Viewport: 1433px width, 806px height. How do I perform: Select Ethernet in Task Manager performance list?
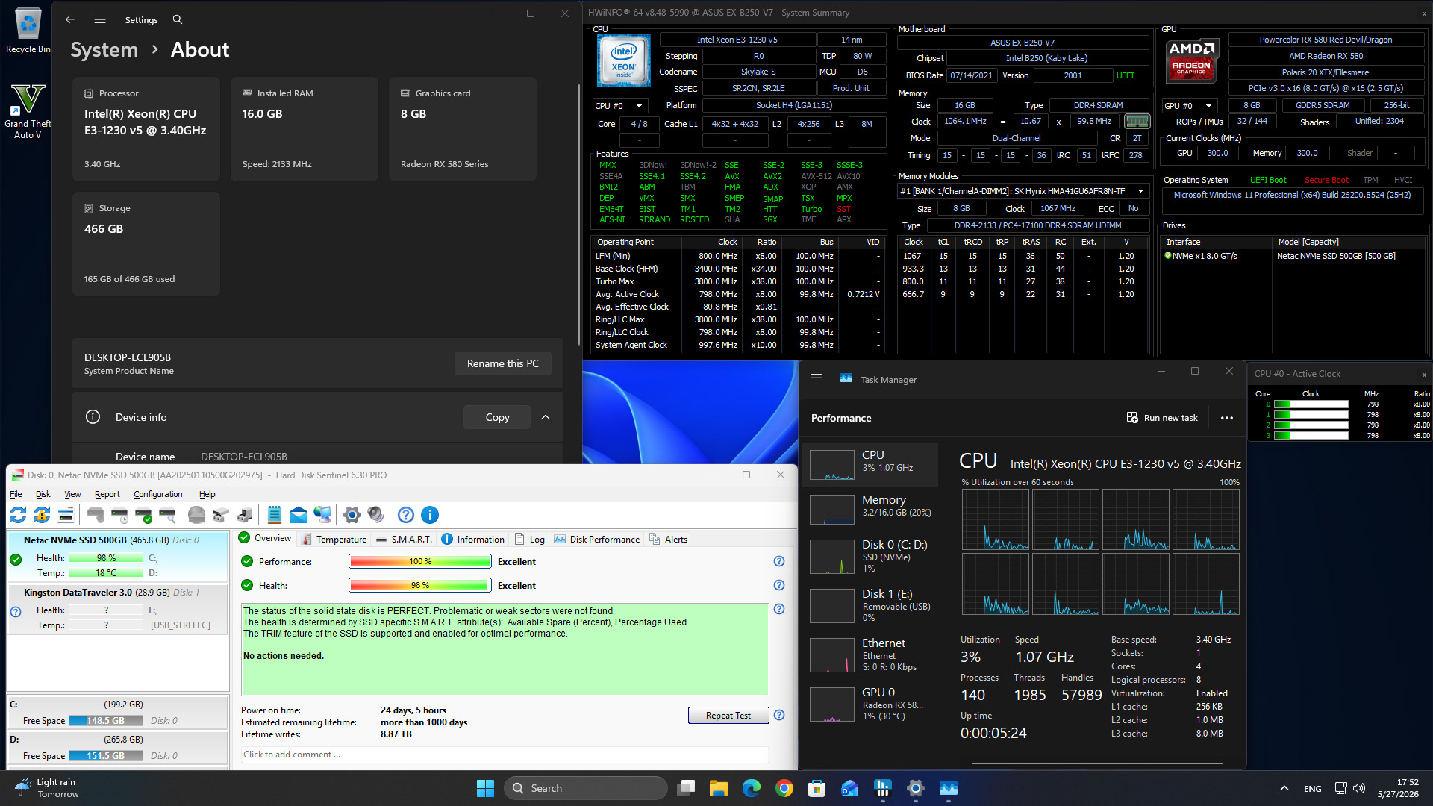coord(870,655)
